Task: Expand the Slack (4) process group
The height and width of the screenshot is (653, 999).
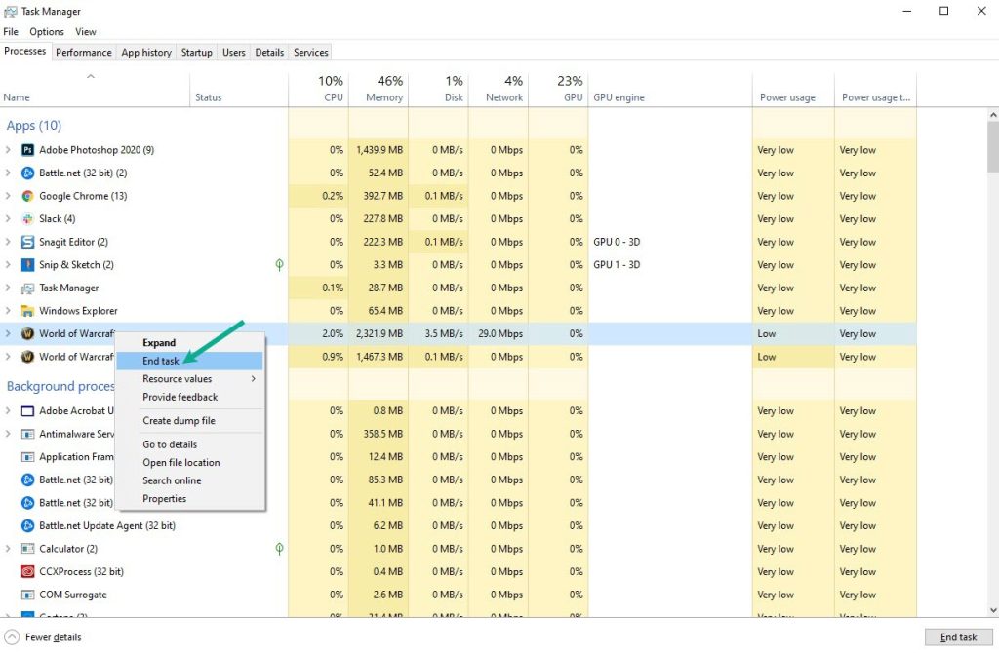Action: point(8,219)
